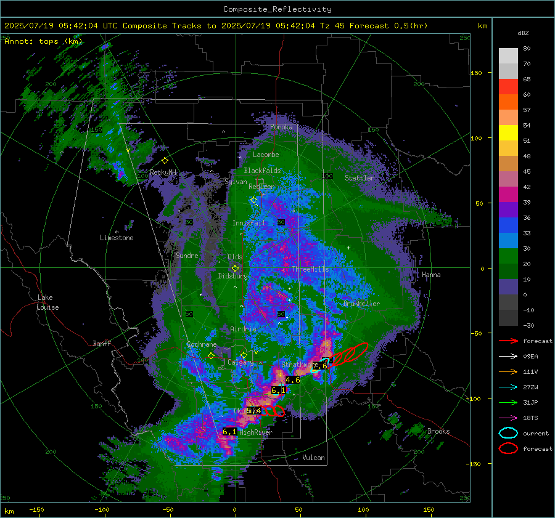Pick the magenta swatch between 42 and 39 dBZ
The image size is (555, 518).
(x=508, y=194)
